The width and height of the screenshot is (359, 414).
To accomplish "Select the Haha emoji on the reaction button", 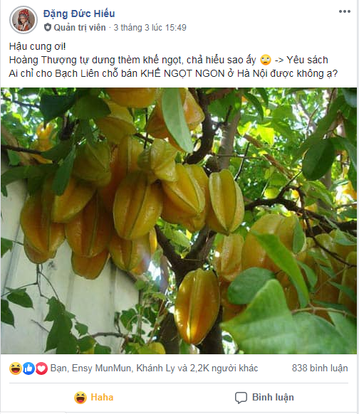I will point(80,398).
